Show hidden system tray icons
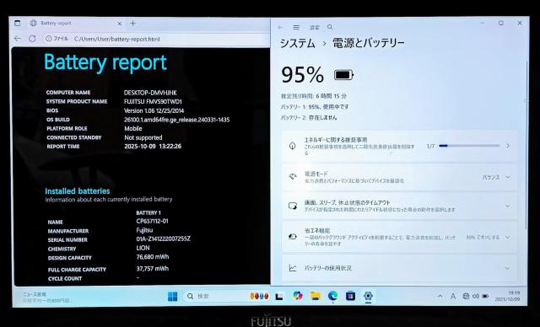This screenshot has width=540, height=327. coord(440,296)
